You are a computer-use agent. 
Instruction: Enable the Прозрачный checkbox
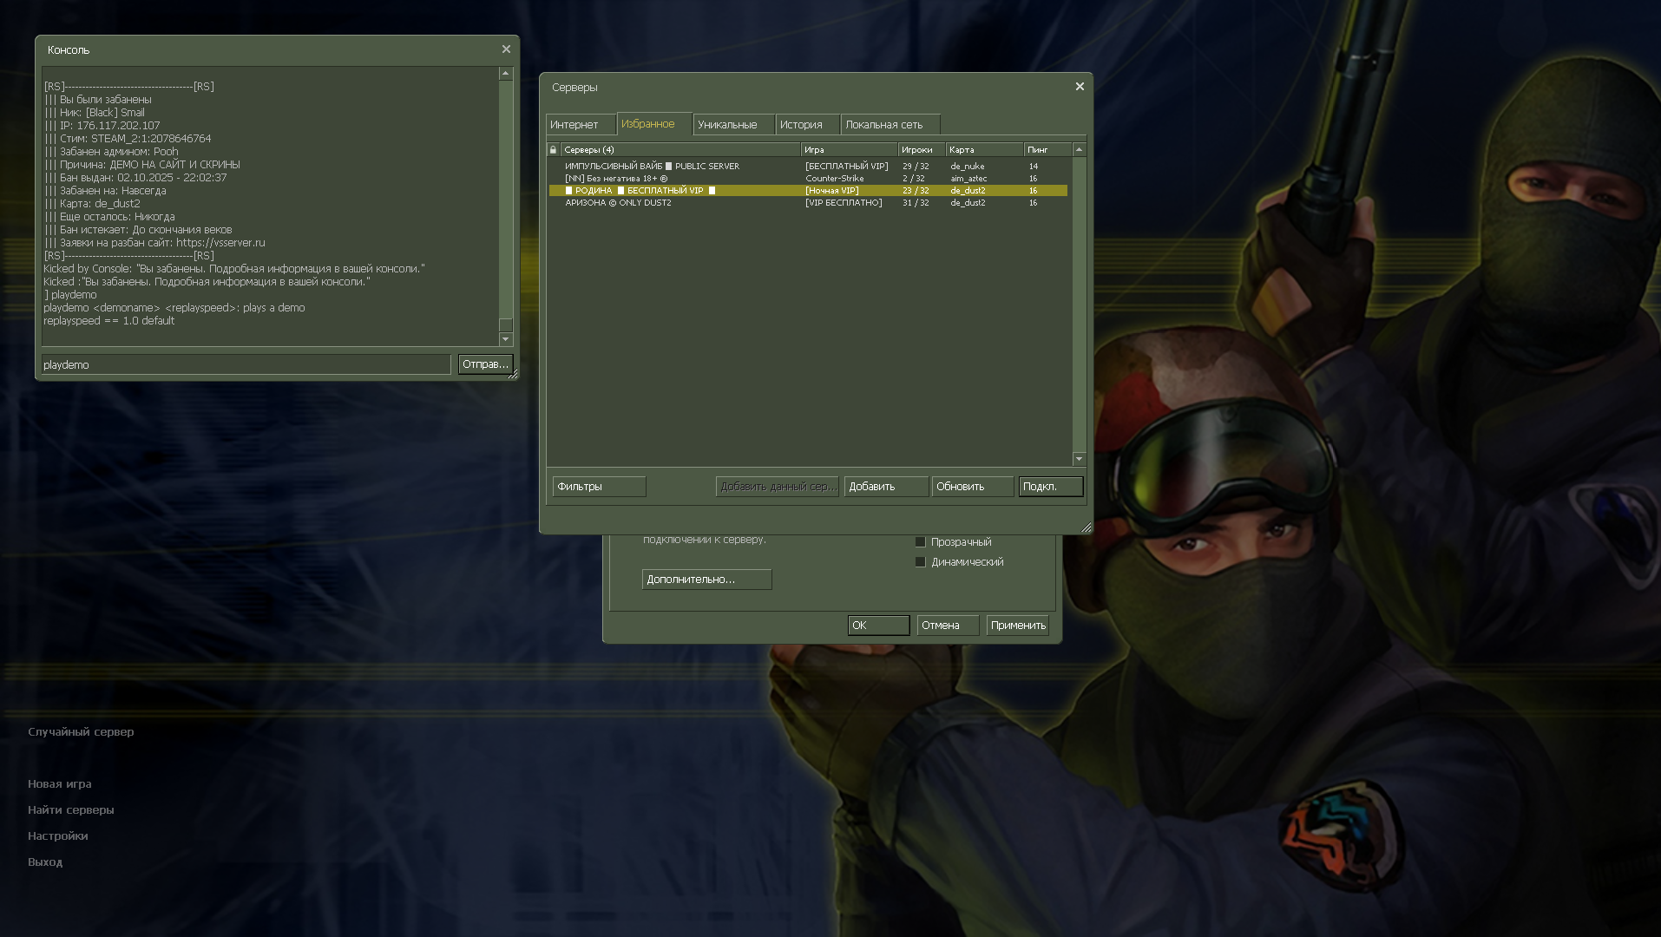pos(921,542)
